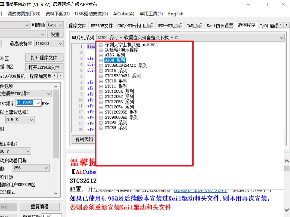
Task: Click 重复编程 button
Action: [x=39, y=206]
